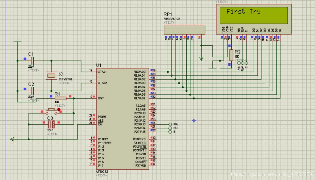
Task: Click the blue origin marker on the sheet
Action: tap(194, 121)
